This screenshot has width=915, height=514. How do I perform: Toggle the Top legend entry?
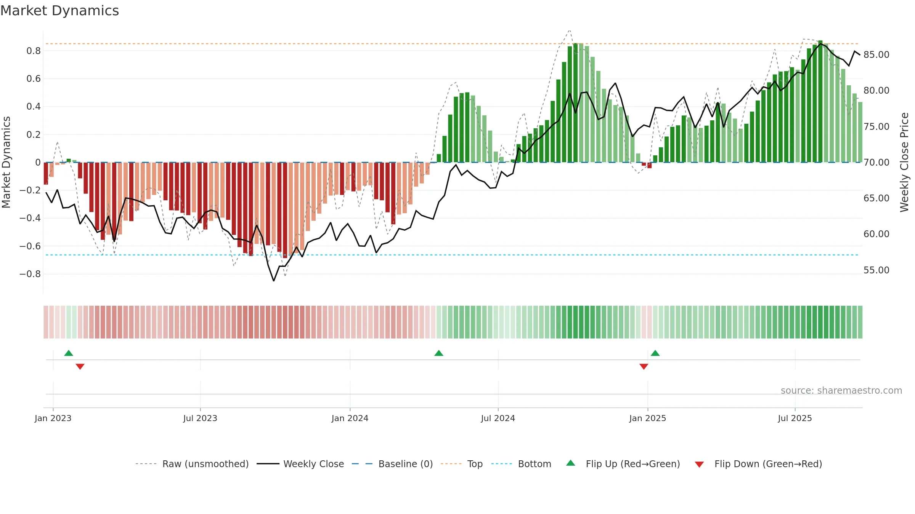462,464
